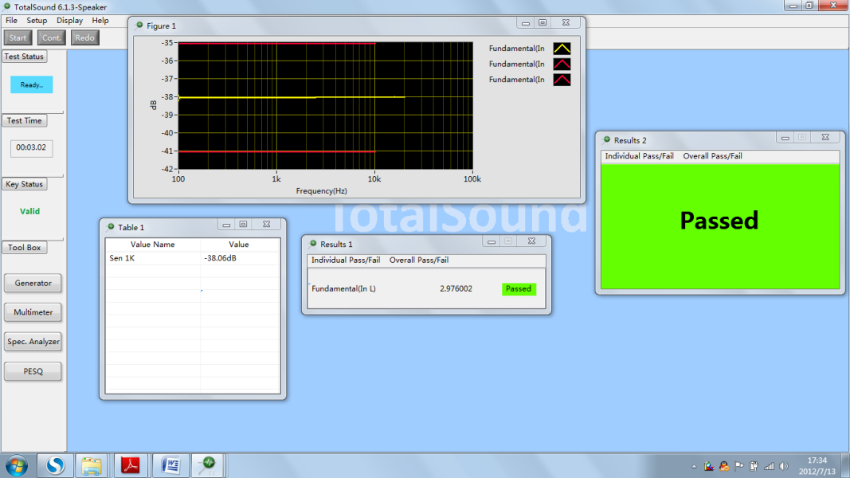Click the TotalSound icon in the taskbar

(207, 464)
